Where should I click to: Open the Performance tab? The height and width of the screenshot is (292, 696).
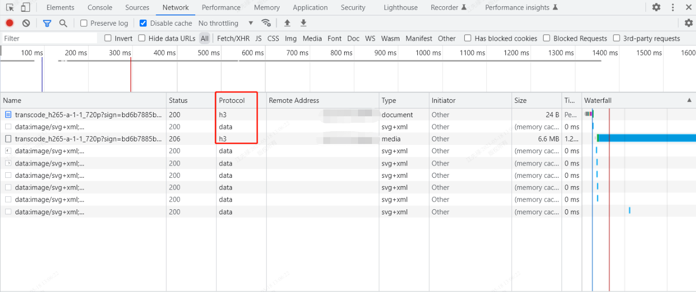pyautogui.click(x=221, y=7)
